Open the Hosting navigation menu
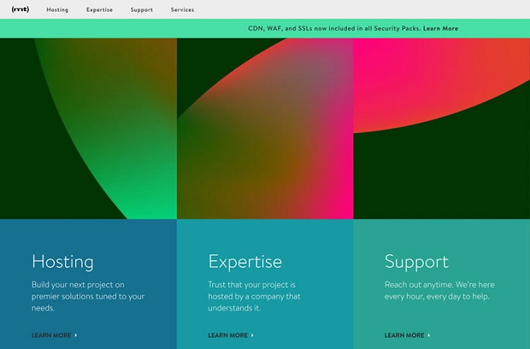The image size is (530, 349). pos(58,10)
